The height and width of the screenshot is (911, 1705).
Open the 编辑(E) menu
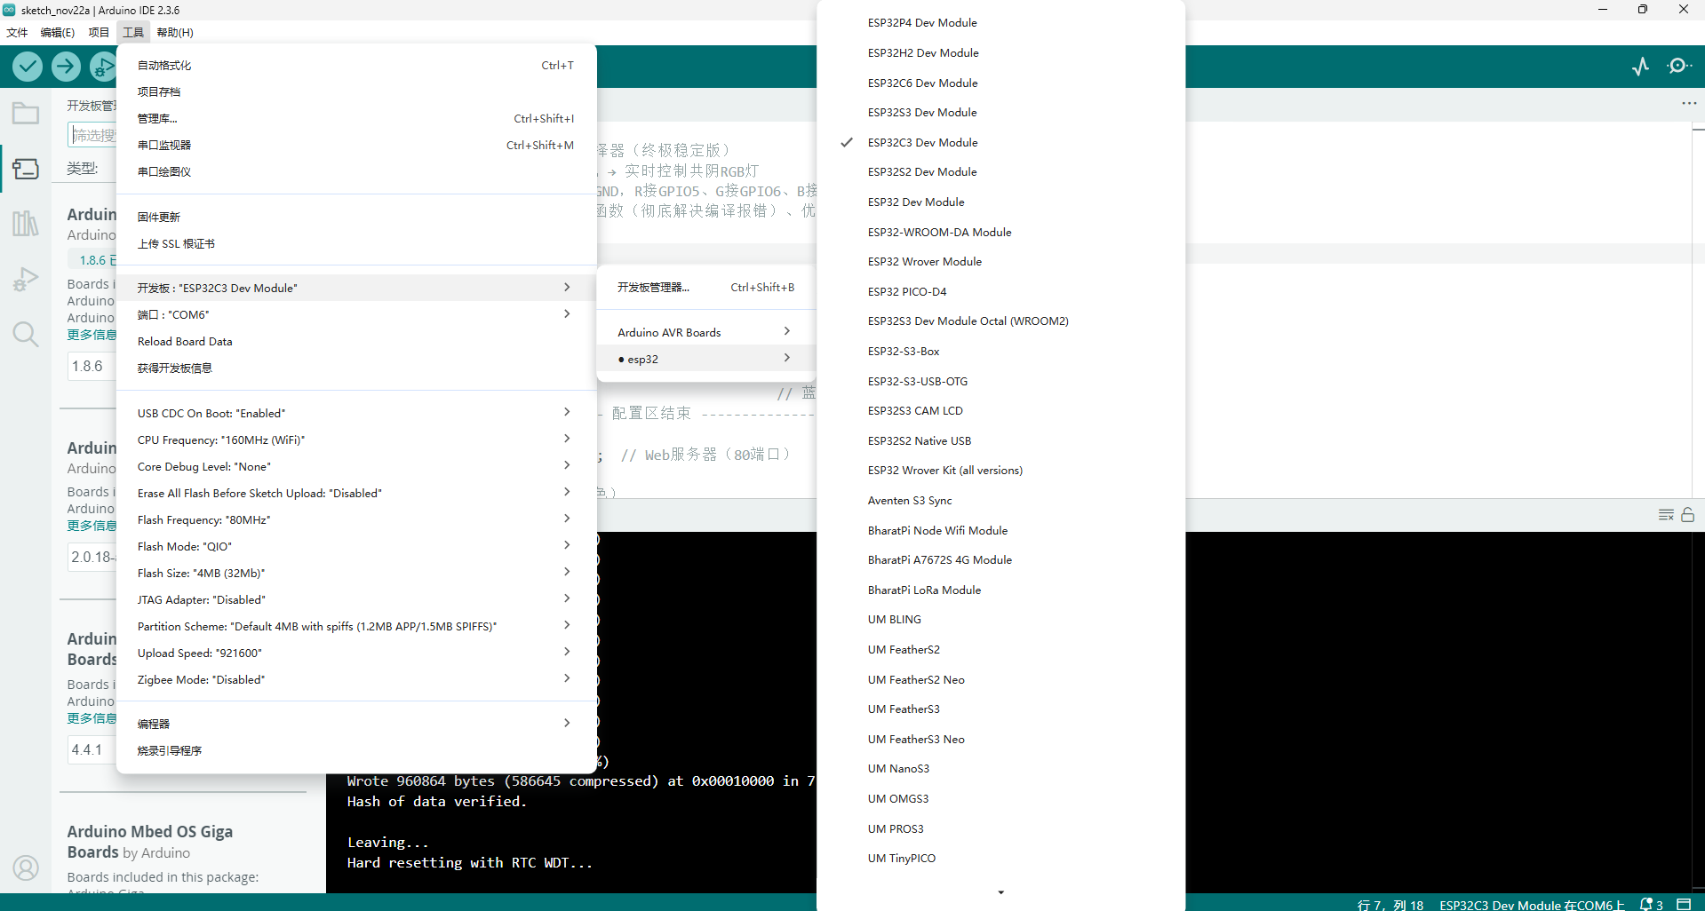click(58, 32)
